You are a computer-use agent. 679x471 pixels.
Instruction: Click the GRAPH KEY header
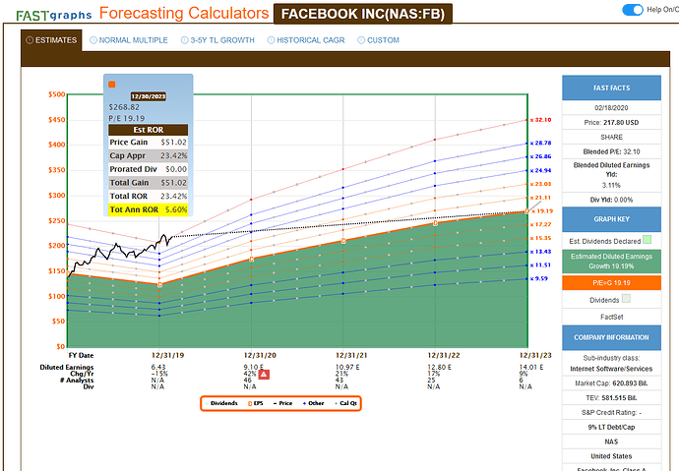coord(611,219)
